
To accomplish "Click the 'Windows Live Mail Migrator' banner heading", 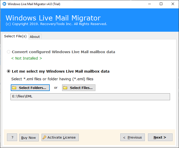I will point(53,18).
